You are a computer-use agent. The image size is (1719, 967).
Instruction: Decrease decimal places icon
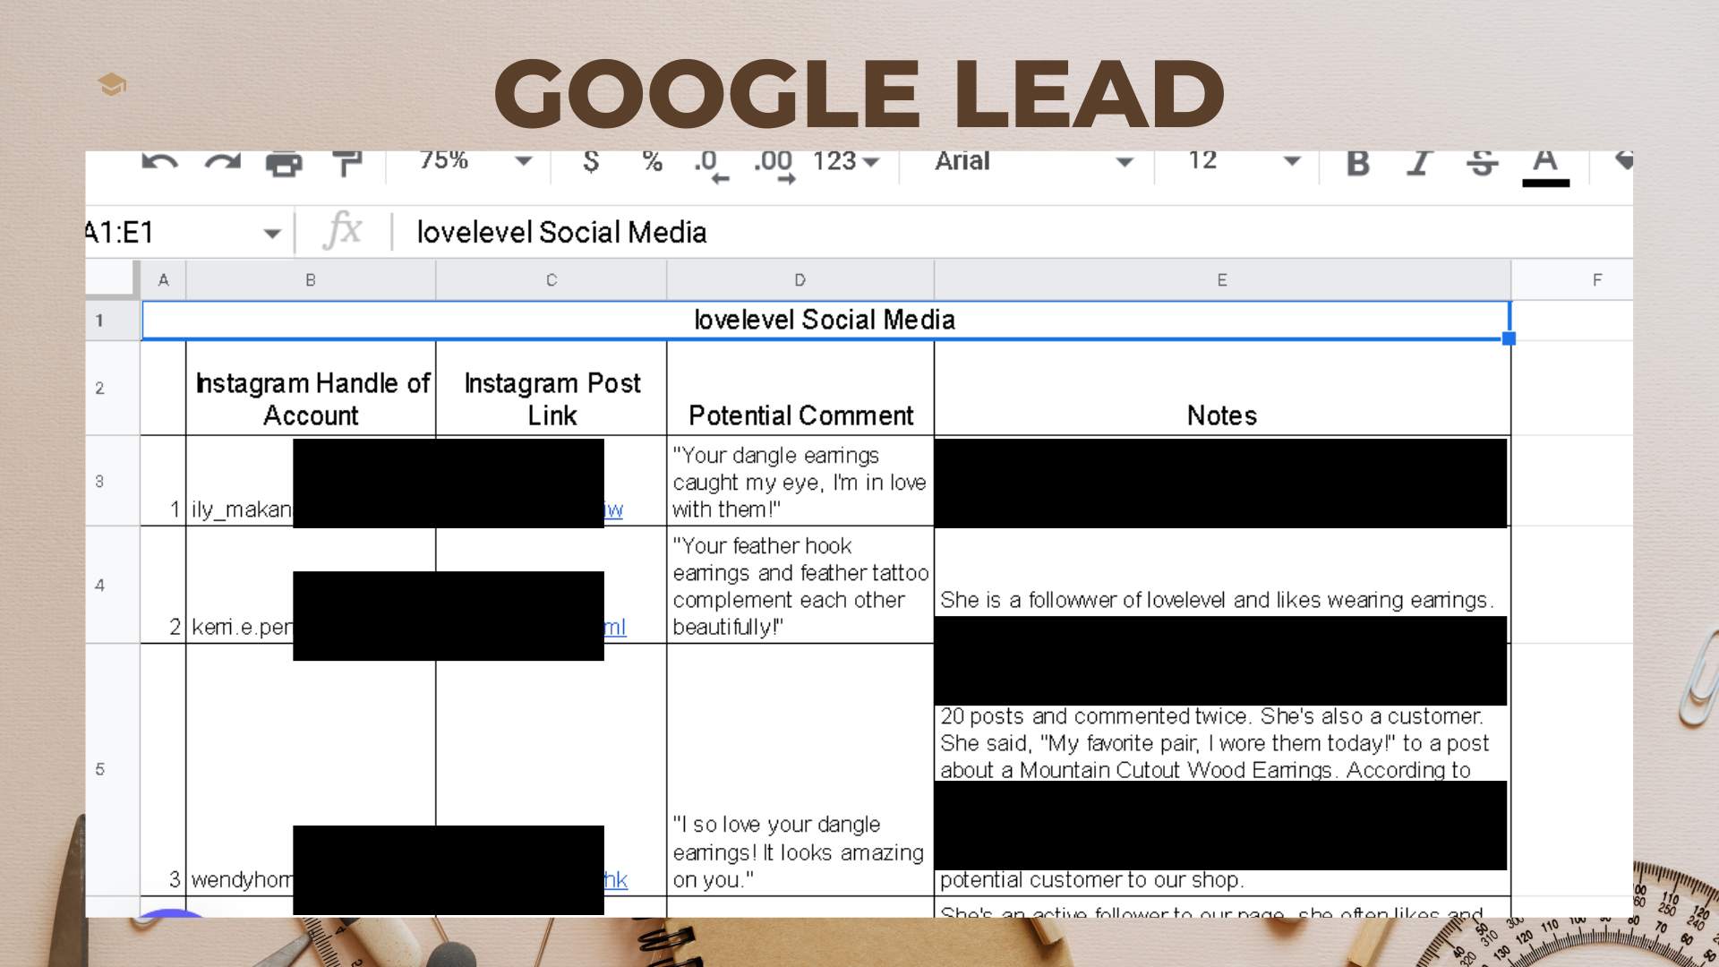711,165
